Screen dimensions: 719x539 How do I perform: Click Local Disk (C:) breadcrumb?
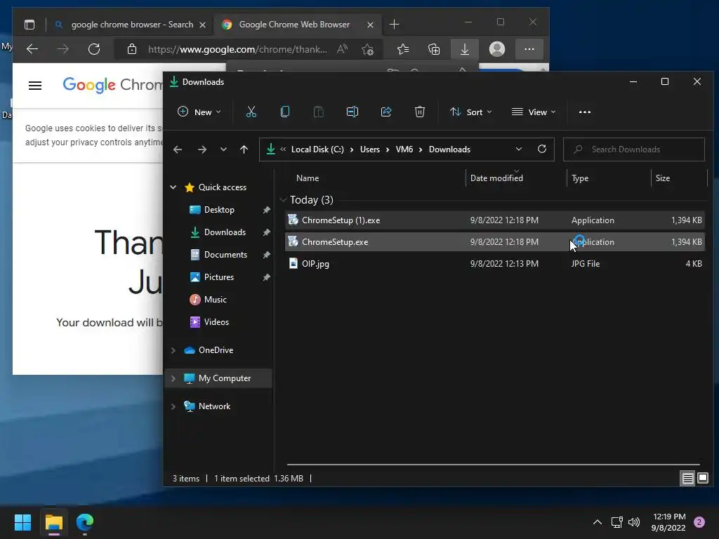(x=317, y=149)
